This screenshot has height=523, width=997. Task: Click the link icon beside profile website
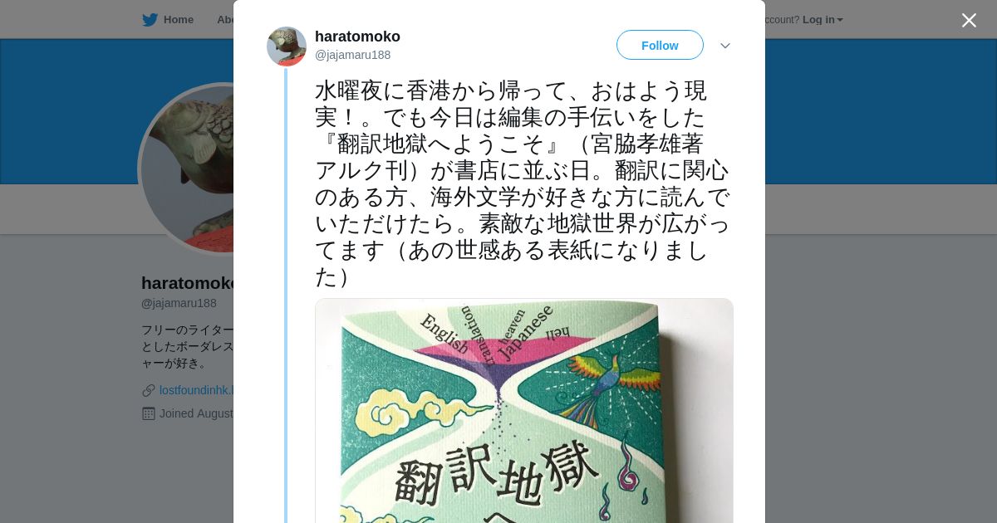coord(149,390)
